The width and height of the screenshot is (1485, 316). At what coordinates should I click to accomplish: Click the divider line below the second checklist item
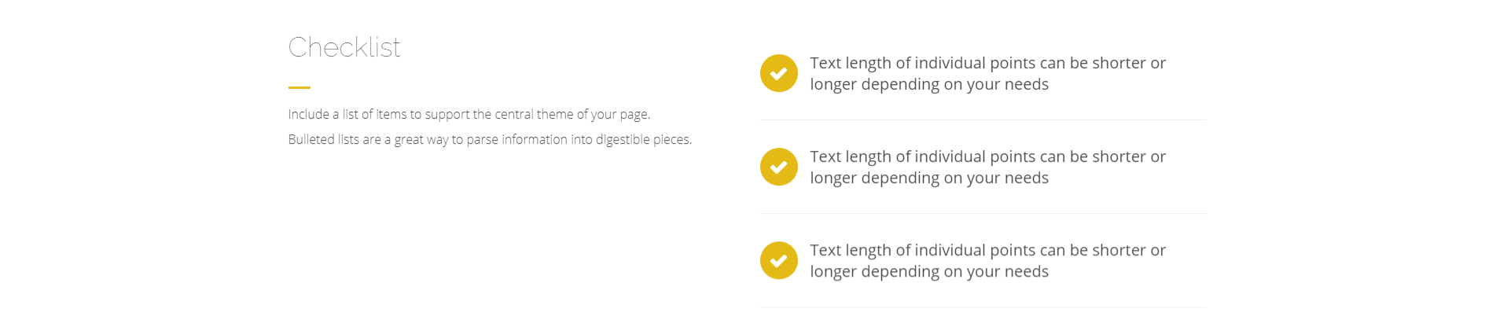983,213
